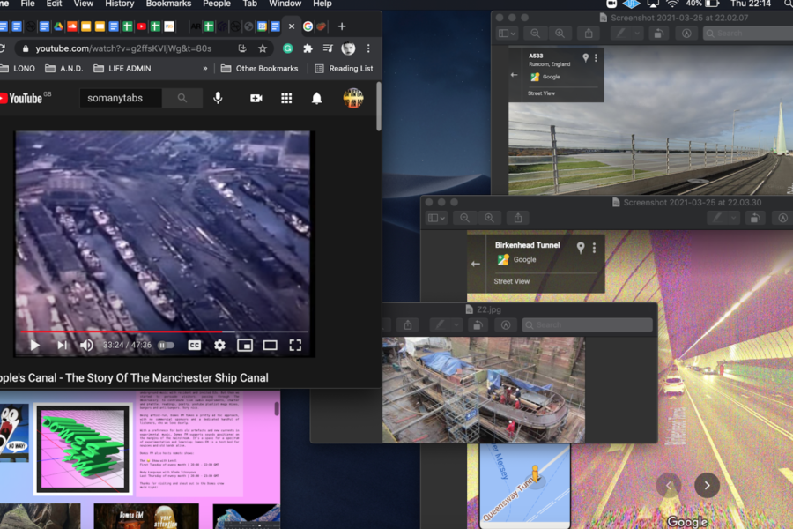Enter fullscreen mode on YouTube player
This screenshot has height=529, width=793.
coord(295,346)
